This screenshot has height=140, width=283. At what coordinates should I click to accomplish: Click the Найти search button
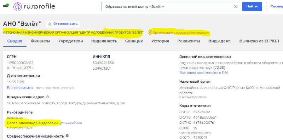pyautogui.click(x=252, y=6)
